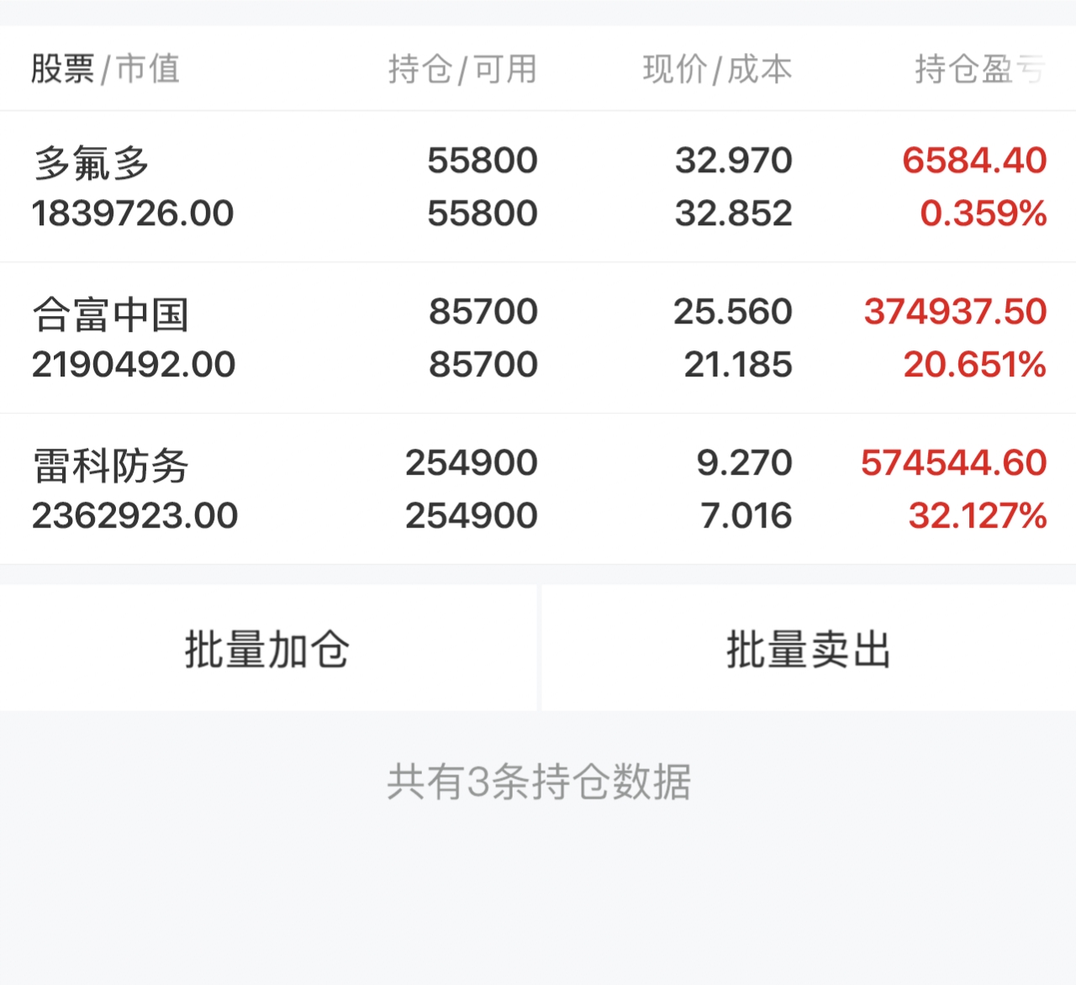
Task: Tap the 共有3条持仓数据 footer text
Action: pyautogui.click(x=539, y=782)
